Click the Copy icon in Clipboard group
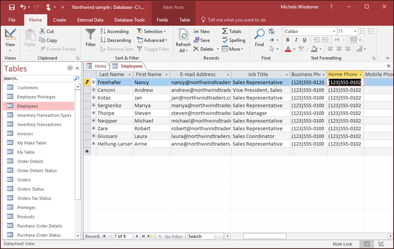The width and height of the screenshot is (394, 249). coord(42,40)
